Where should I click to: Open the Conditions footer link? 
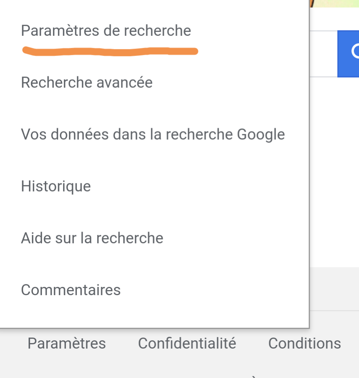point(305,343)
